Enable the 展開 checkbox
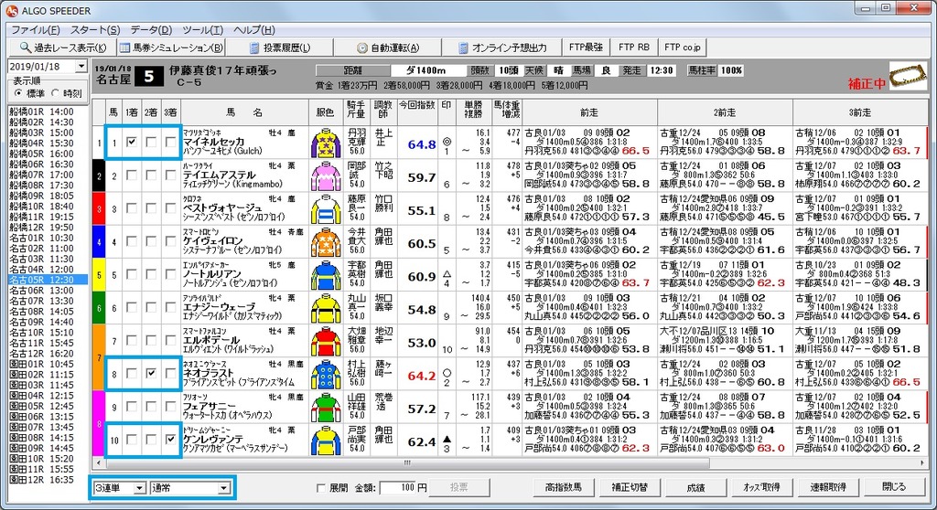 click(321, 488)
